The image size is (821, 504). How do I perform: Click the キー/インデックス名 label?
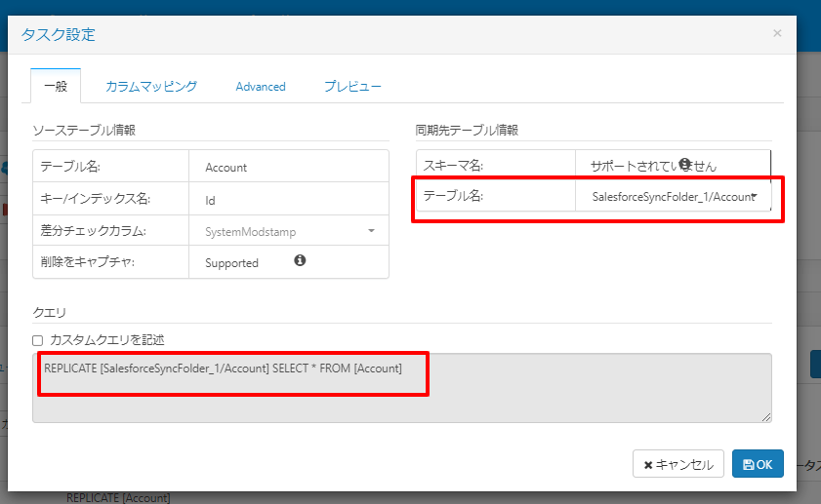[96, 199]
